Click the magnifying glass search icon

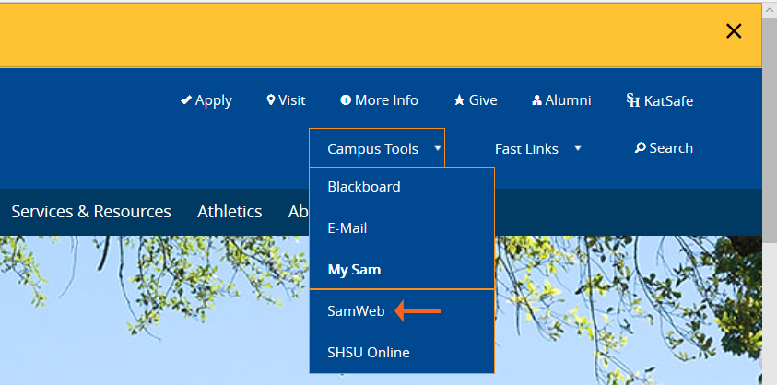641,147
